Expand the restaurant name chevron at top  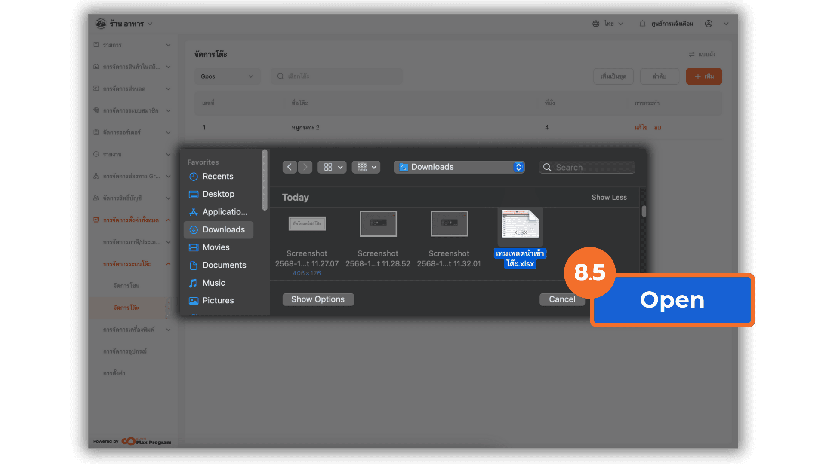pos(150,24)
